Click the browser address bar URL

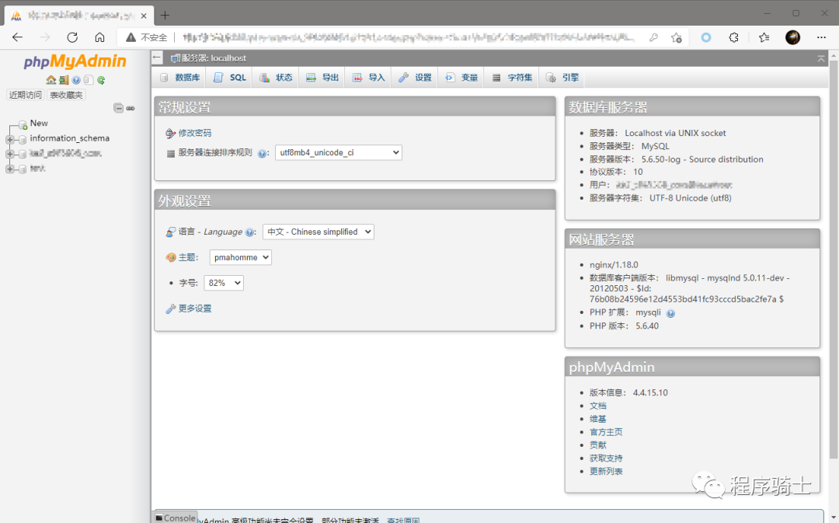408,37
